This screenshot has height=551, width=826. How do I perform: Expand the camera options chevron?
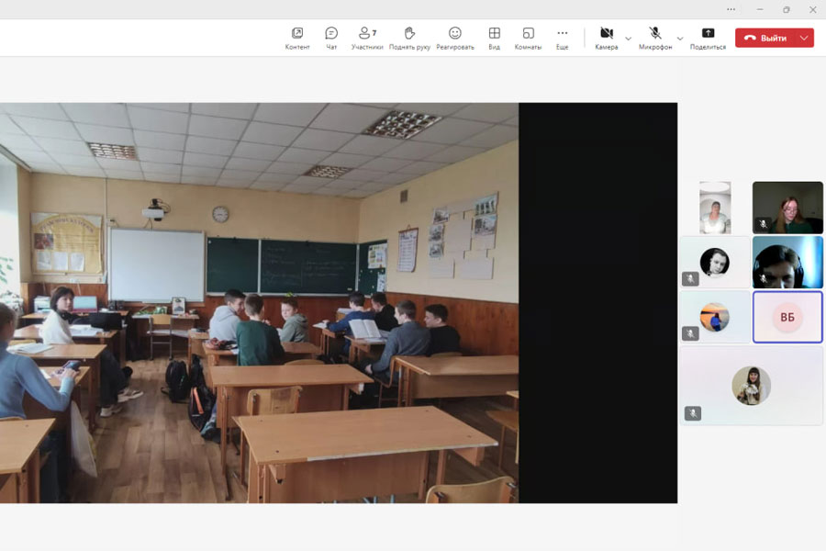628,39
